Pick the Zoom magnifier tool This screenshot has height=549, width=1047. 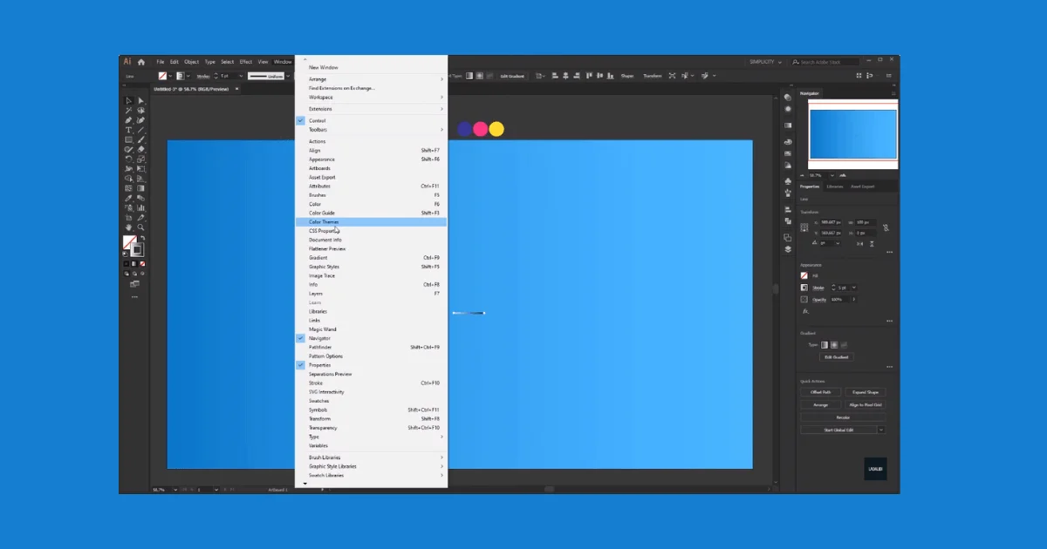click(140, 227)
